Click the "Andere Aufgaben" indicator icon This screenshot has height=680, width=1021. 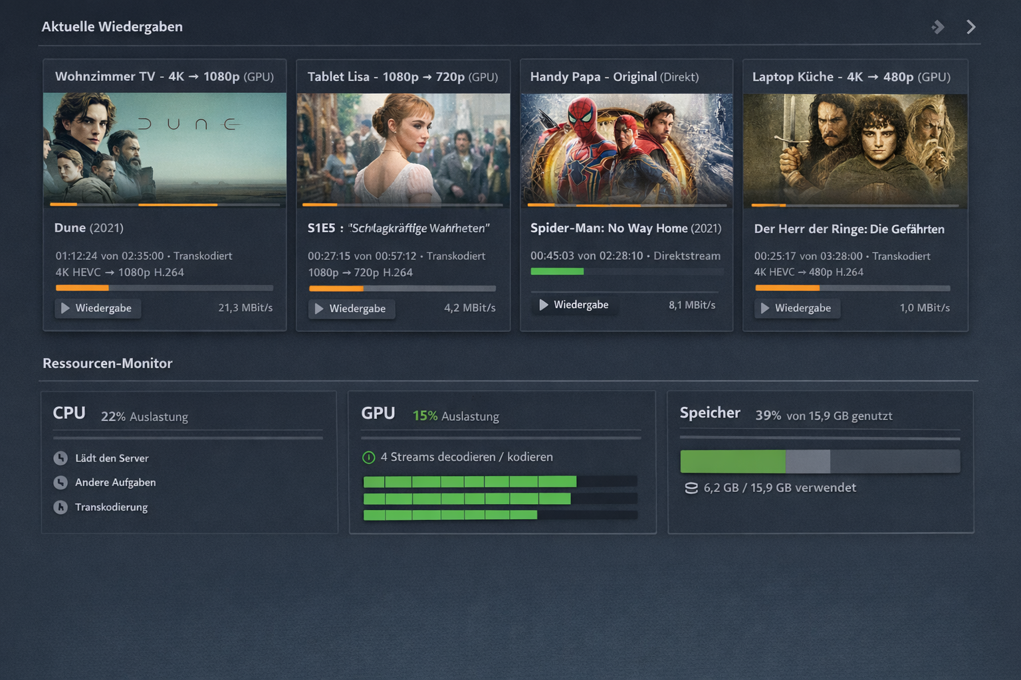click(60, 482)
